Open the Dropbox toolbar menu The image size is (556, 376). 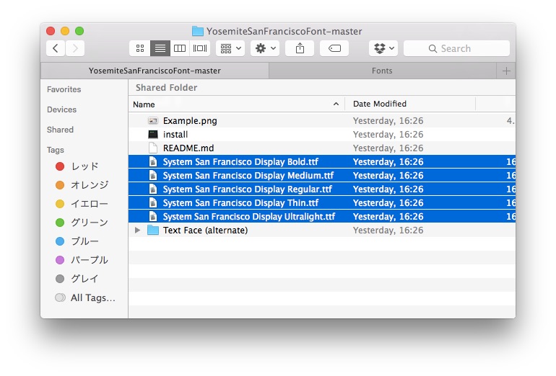(383, 48)
